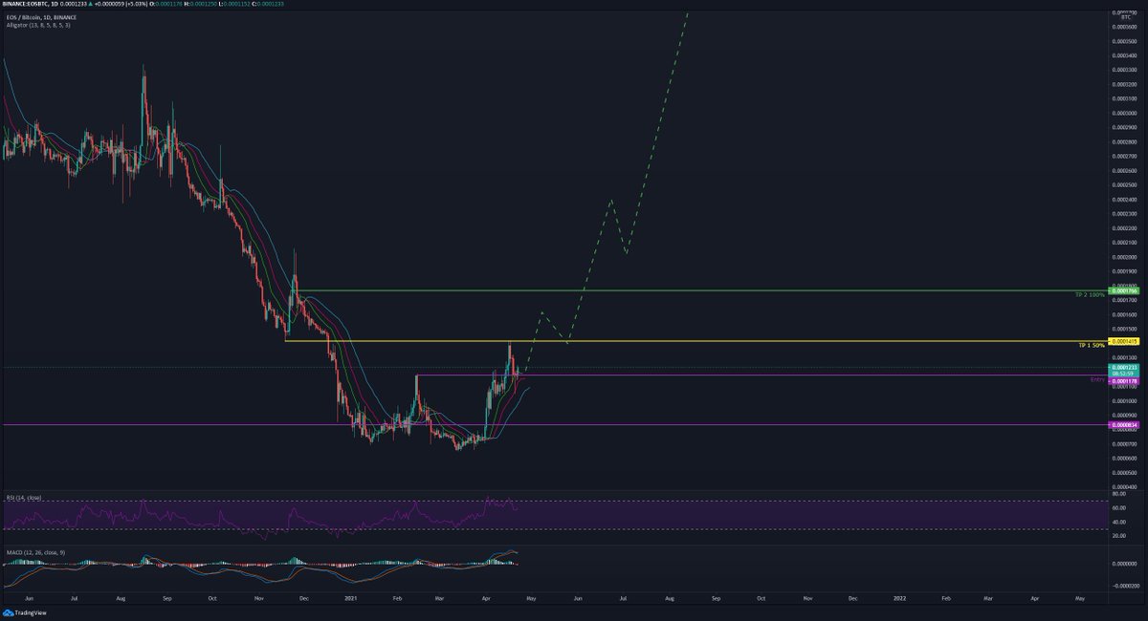Click the 2021 label on the time axis
Viewport: 1148px width, 621px height.
[x=351, y=597]
